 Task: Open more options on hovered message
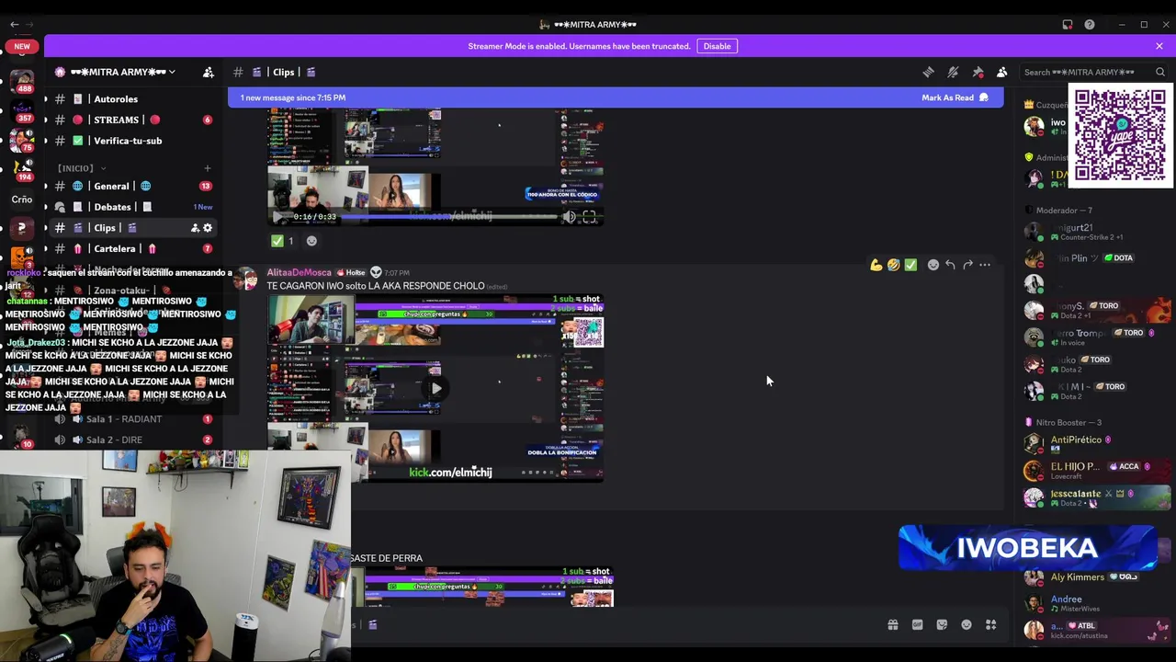click(985, 265)
